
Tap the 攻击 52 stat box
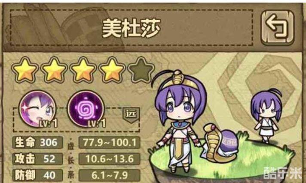point(38,159)
